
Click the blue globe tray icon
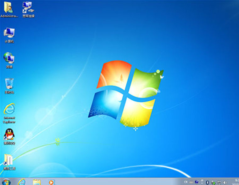[x=197, y=182]
